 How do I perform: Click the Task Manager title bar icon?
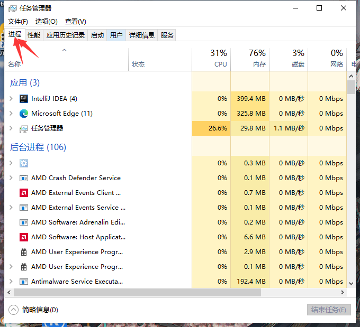point(12,8)
